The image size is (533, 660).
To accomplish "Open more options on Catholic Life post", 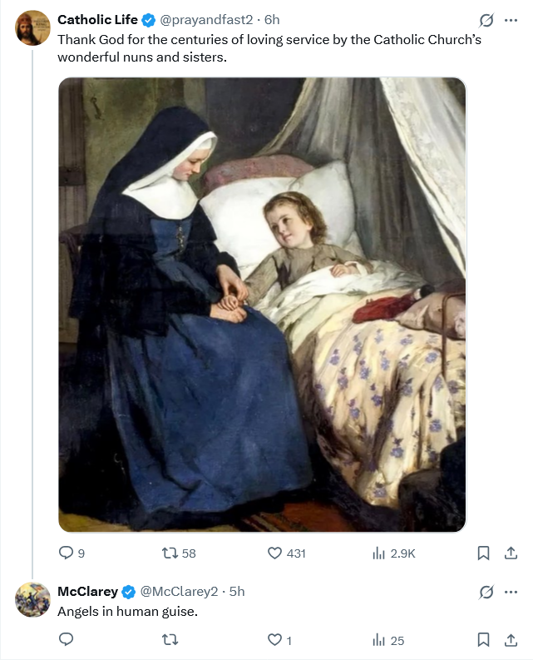I will pos(511,20).
